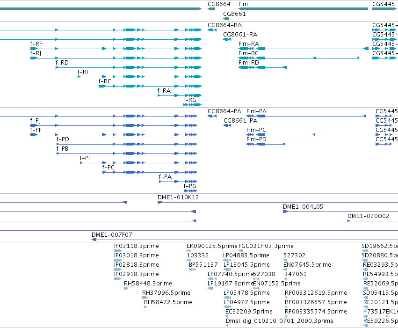Open EST LP13045.5prime label
This screenshot has width=398, height=328.
(246, 265)
